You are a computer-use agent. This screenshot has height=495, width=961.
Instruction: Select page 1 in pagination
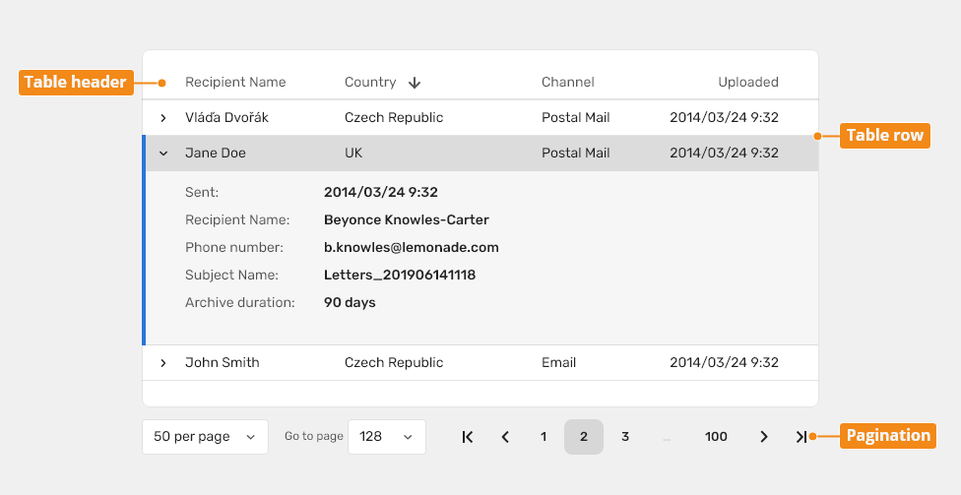pyautogui.click(x=543, y=437)
